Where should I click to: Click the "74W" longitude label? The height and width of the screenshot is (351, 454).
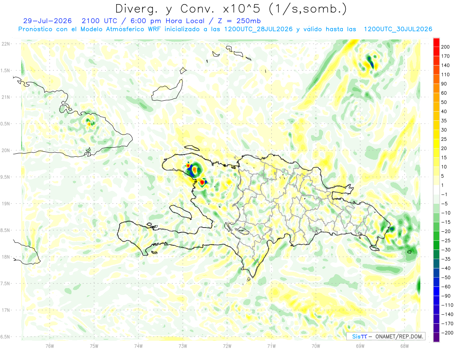(138, 346)
